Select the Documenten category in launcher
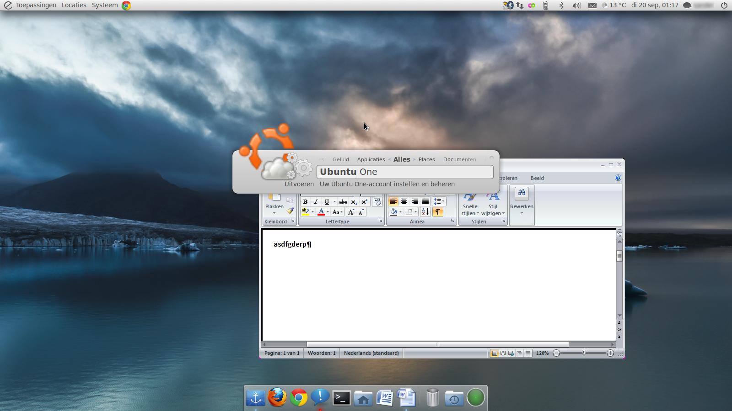This screenshot has width=732, height=411. 460,159
